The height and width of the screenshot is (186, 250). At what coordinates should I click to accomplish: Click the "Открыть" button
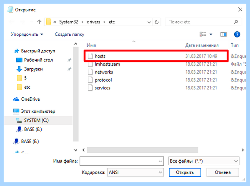(185, 172)
